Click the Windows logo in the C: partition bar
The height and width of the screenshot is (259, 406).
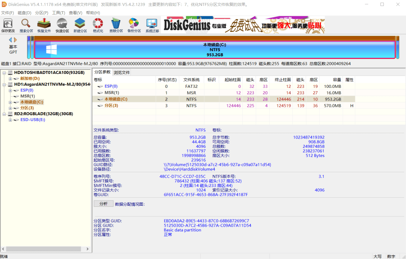(x=51, y=50)
